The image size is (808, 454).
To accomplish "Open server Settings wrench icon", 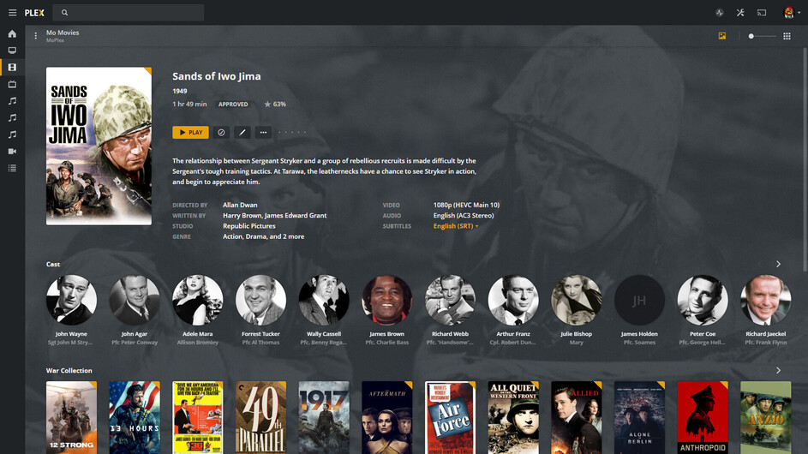I will pyautogui.click(x=740, y=12).
